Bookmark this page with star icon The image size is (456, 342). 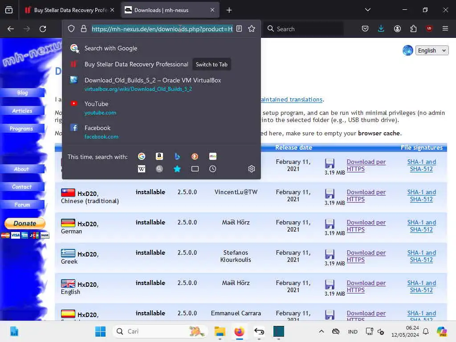[x=252, y=29]
